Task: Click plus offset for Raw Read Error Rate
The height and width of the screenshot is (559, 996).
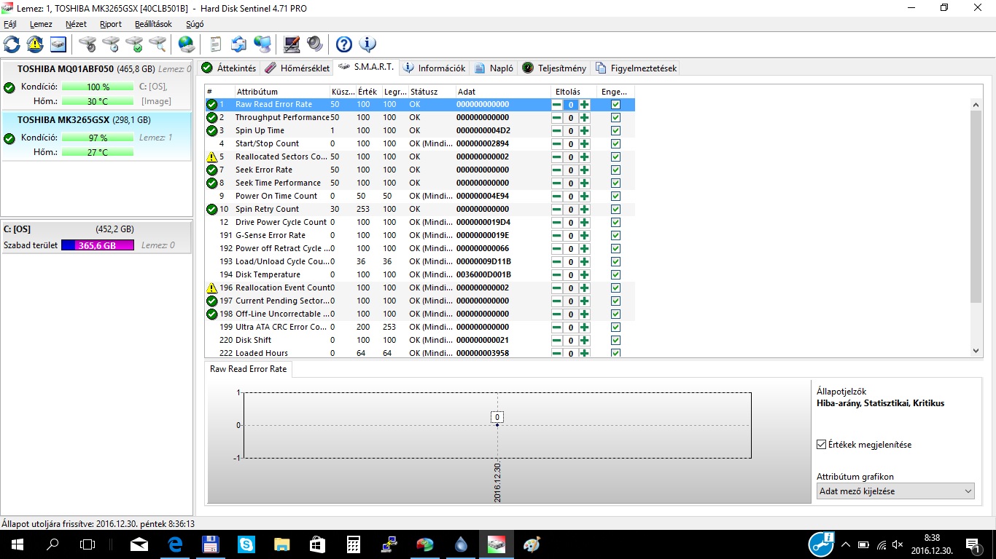Action: (585, 105)
